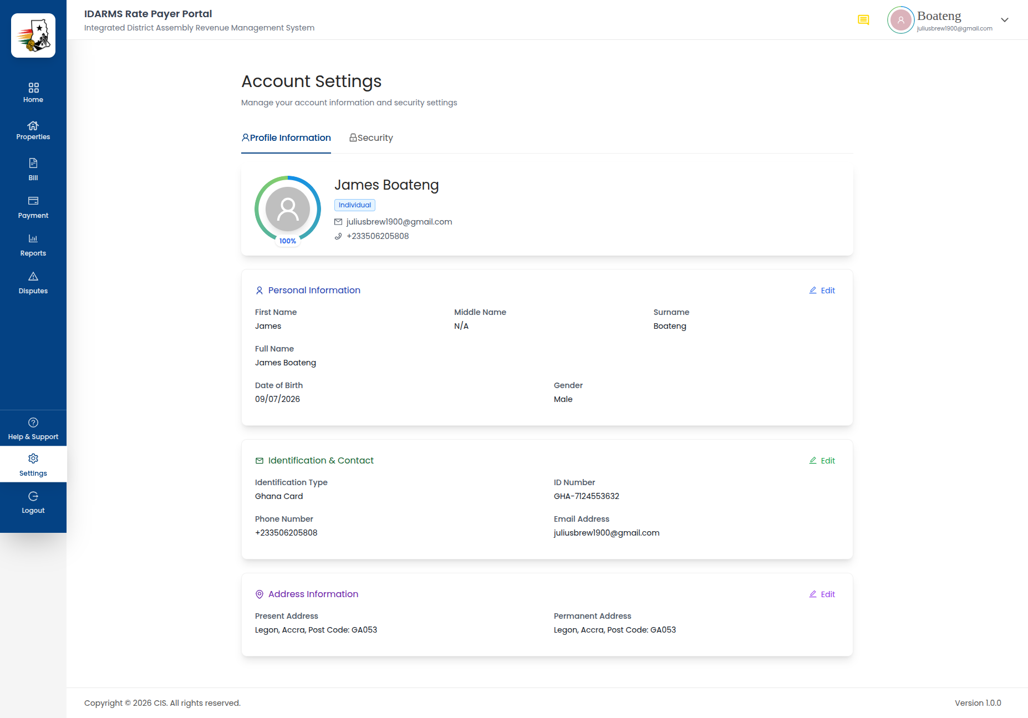Viewport: 1028px width, 718px height.
Task: Go to Properties in the sidebar
Action: pyautogui.click(x=33, y=131)
